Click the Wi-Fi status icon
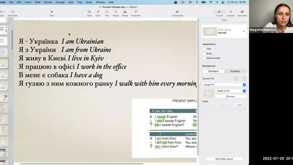This screenshot has width=293, height=165. click(211, 2)
